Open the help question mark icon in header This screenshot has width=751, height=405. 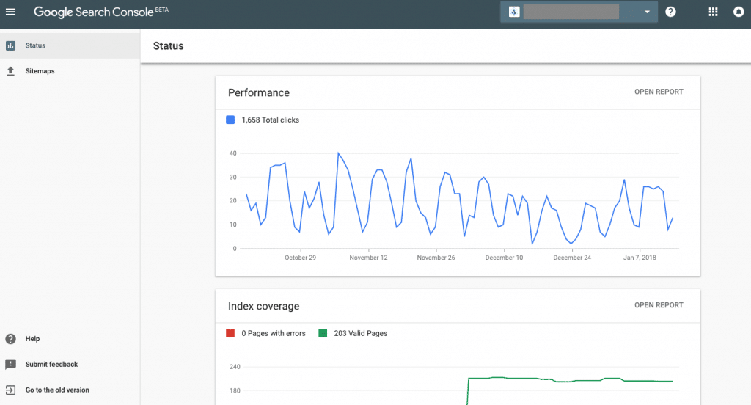click(x=670, y=12)
